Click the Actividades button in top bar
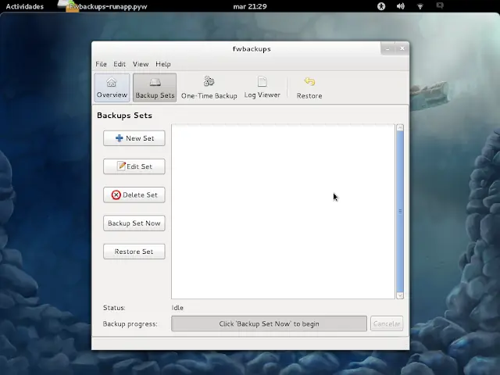 click(x=24, y=6)
